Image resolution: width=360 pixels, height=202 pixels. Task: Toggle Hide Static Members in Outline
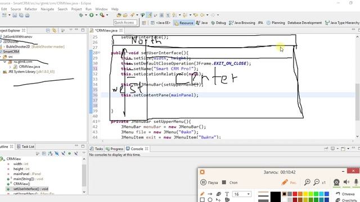pyautogui.click(x=63, y=153)
